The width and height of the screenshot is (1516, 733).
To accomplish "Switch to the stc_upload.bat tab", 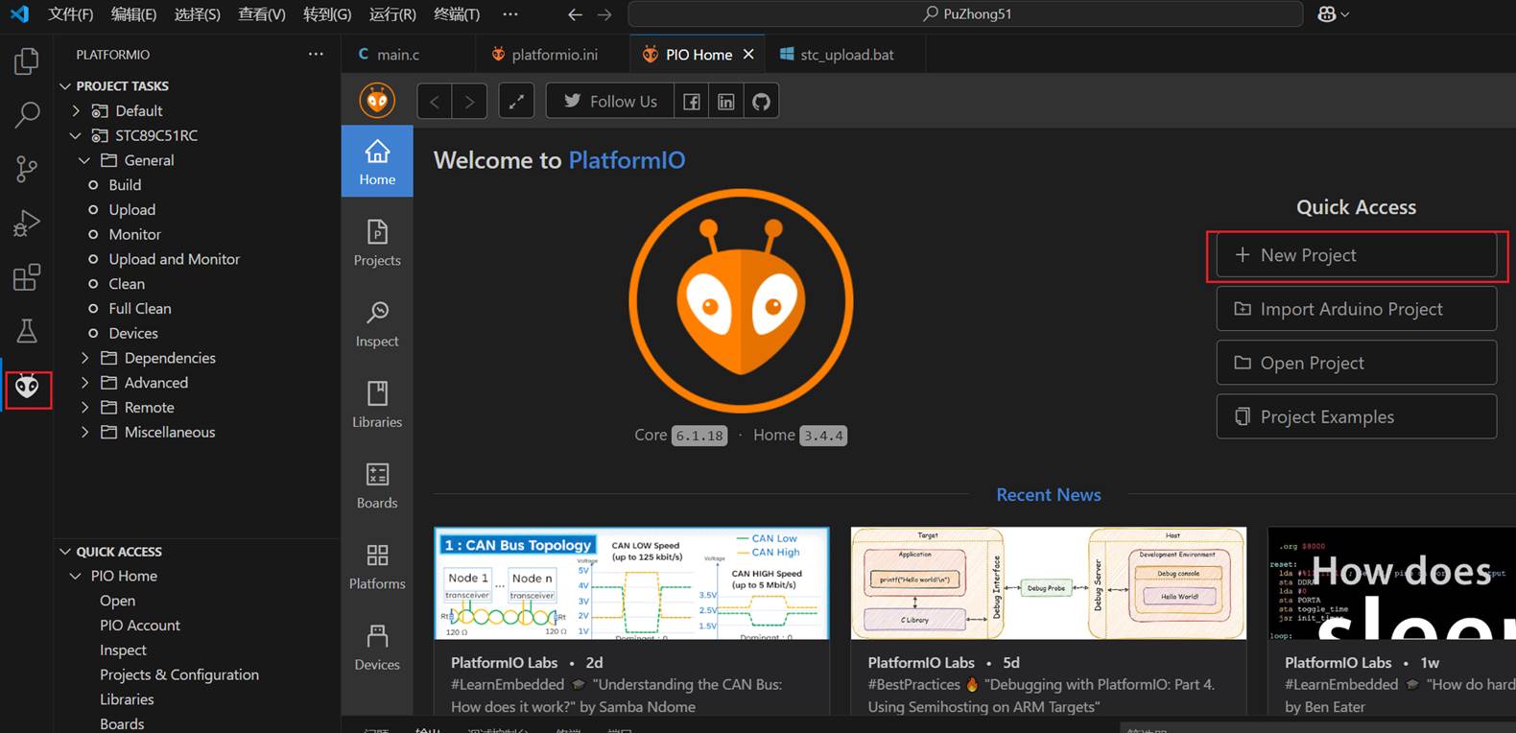I will pyautogui.click(x=846, y=55).
